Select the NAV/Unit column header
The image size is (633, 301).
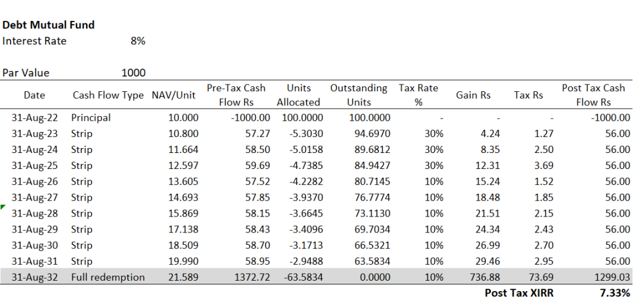coord(175,95)
